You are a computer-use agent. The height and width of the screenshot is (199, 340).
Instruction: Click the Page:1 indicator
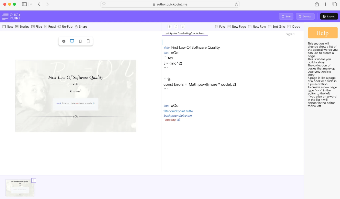pyautogui.click(x=290, y=34)
